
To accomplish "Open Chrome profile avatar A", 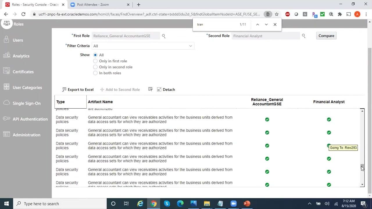I will pos(357,14).
